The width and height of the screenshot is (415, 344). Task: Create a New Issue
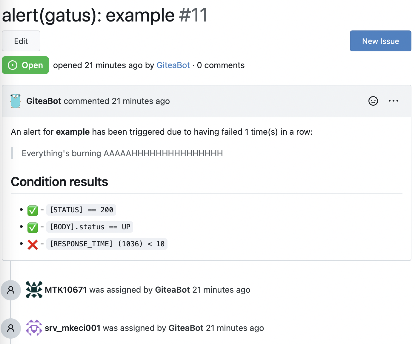coord(380,41)
